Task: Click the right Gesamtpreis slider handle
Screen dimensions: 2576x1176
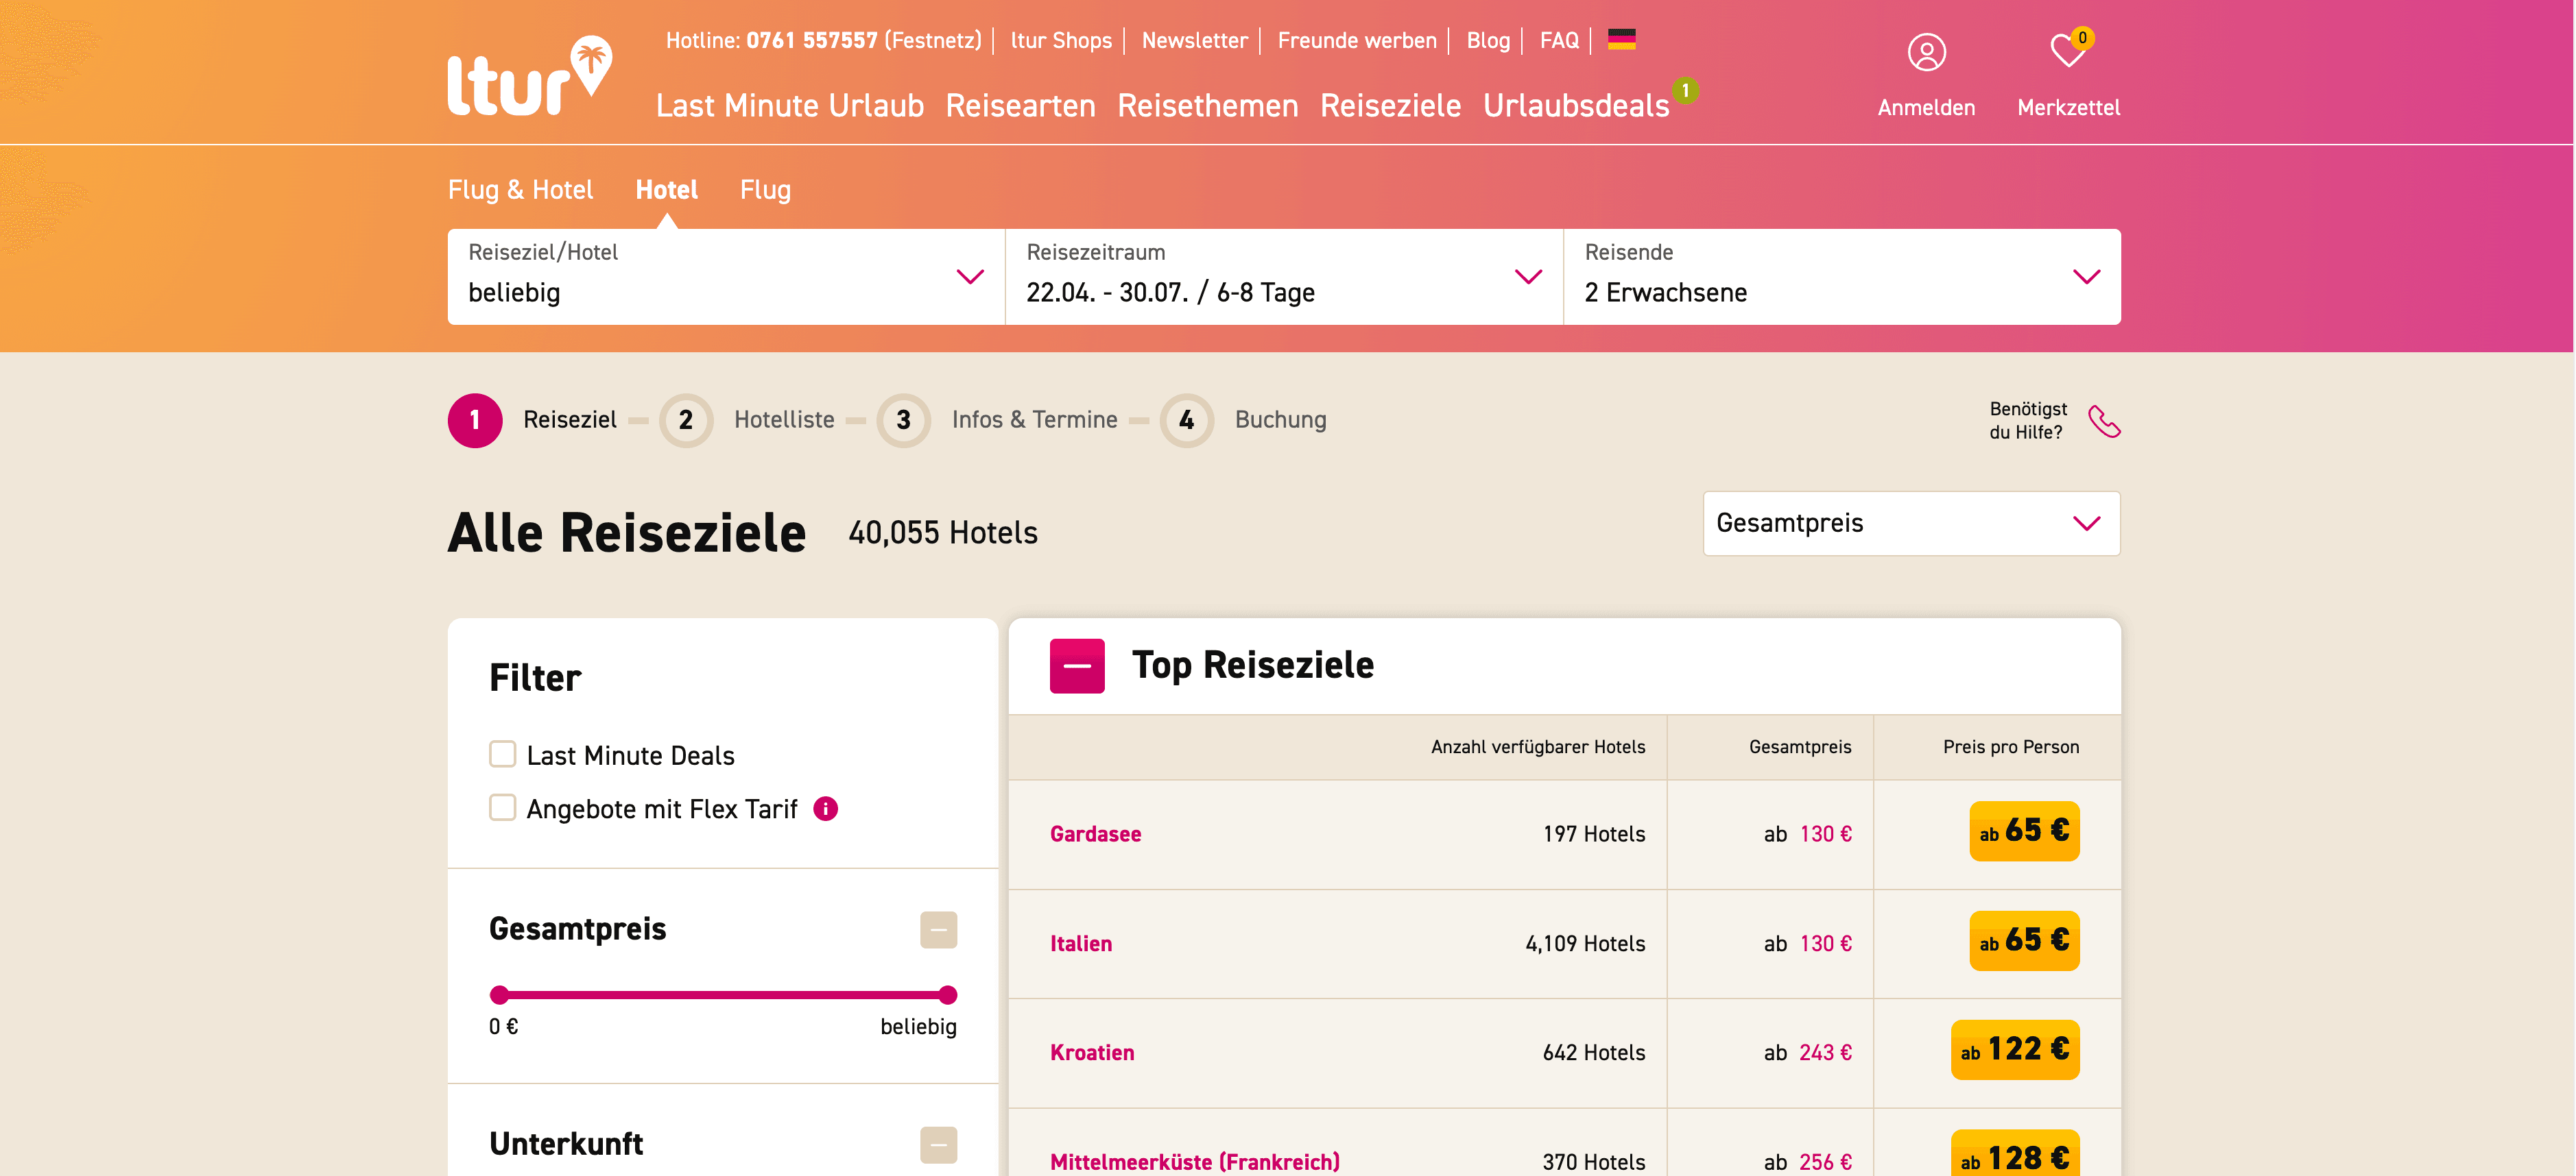Action: point(947,994)
